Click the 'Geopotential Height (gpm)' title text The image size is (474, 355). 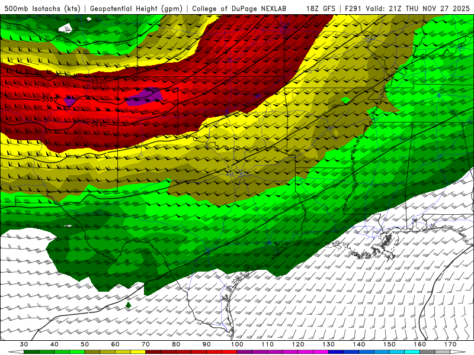pyautogui.click(x=136, y=8)
